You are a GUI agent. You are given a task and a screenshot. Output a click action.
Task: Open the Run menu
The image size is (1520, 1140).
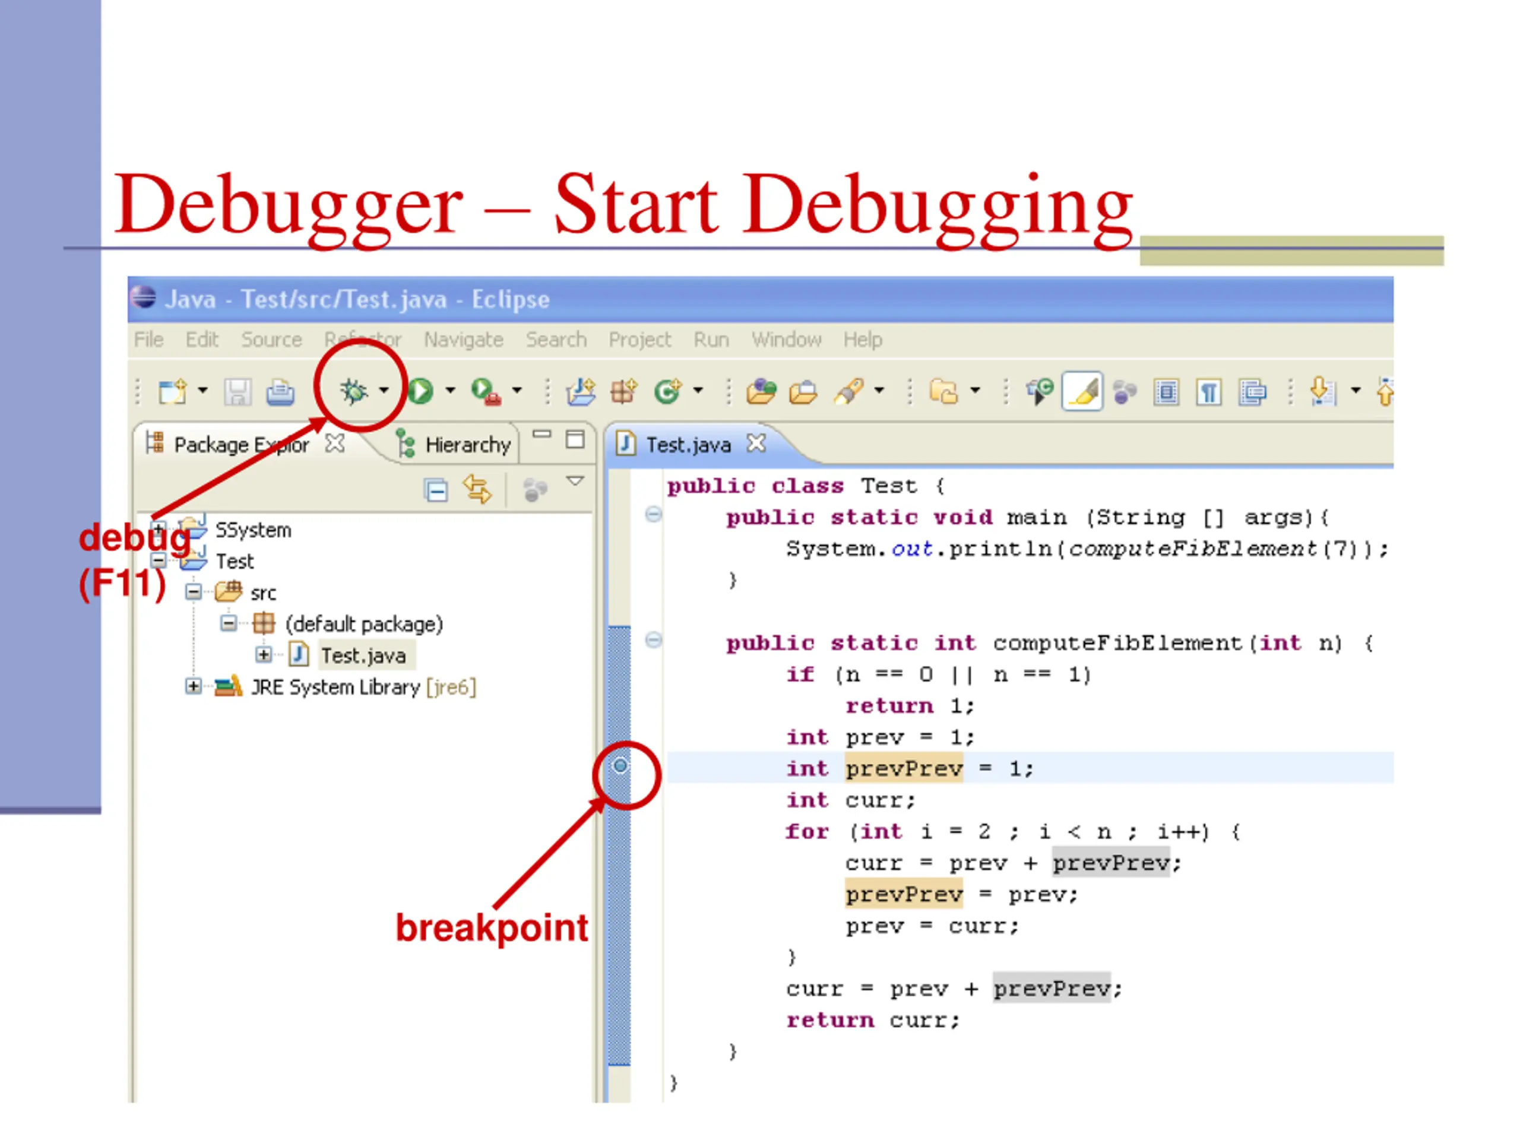(711, 340)
